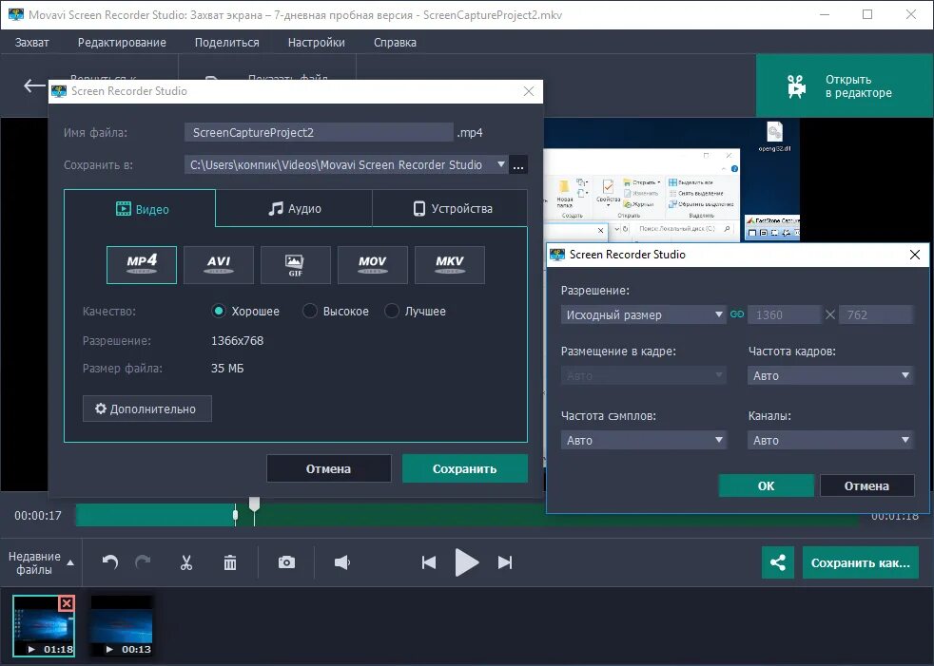Click the undo arrow icon

(110, 562)
